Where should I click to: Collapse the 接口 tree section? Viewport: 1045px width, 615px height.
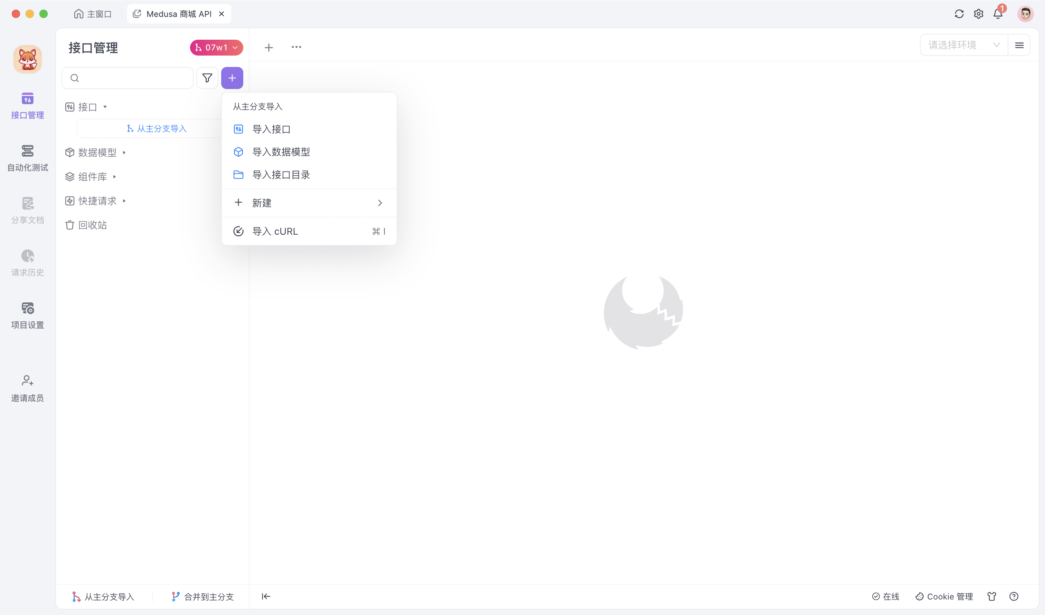[105, 107]
